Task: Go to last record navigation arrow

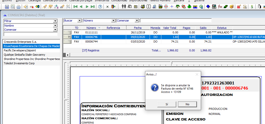Action: [x=93, y=7]
